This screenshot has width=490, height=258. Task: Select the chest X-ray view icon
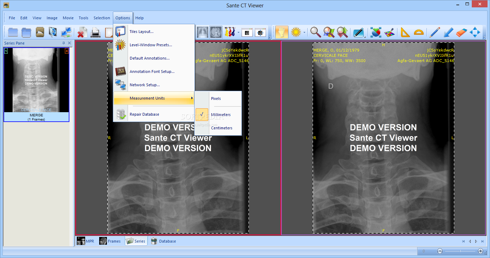tap(203, 32)
